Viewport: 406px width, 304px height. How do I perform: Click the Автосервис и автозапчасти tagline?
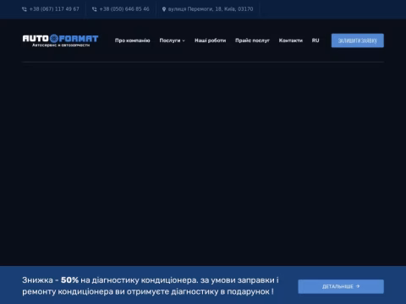pyautogui.click(x=61, y=45)
